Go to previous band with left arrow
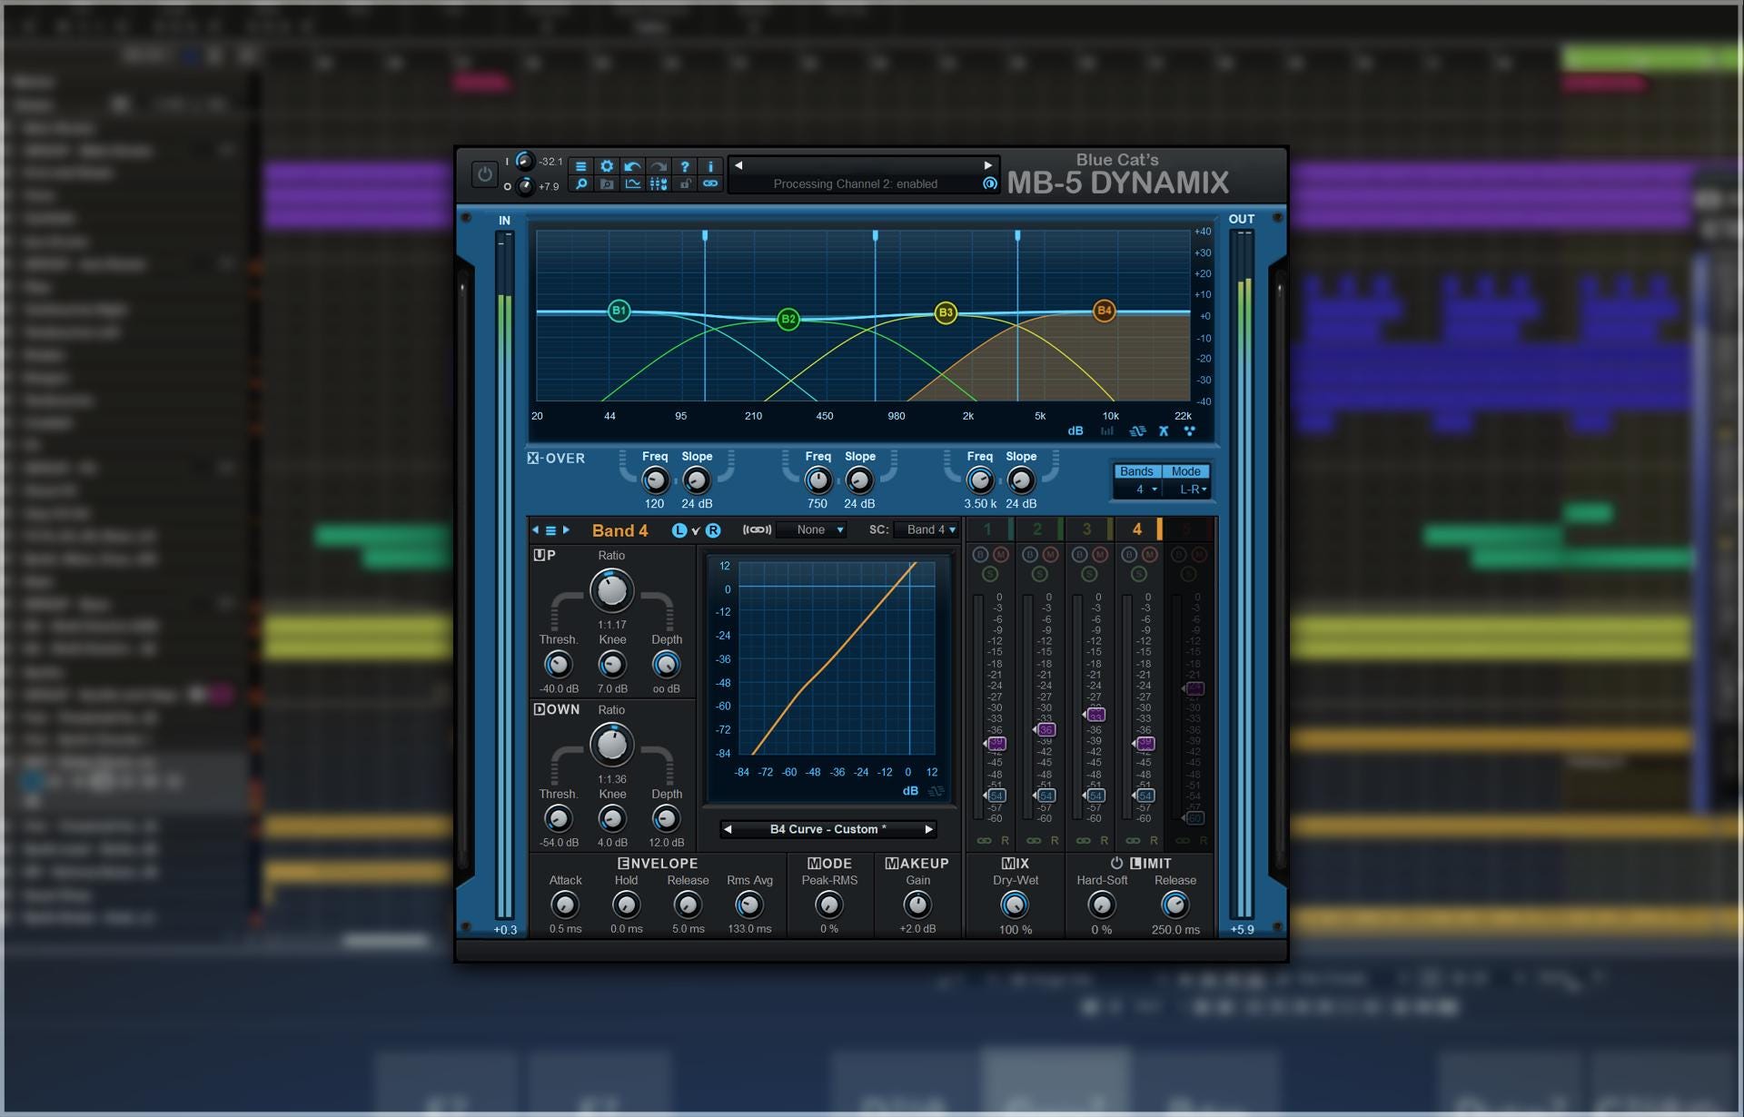Screen dimensions: 1744x1117 pyautogui.click(x=535, y=530)
